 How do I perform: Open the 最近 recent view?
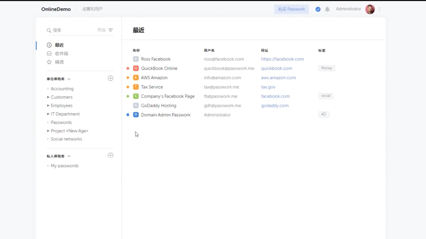59,45
